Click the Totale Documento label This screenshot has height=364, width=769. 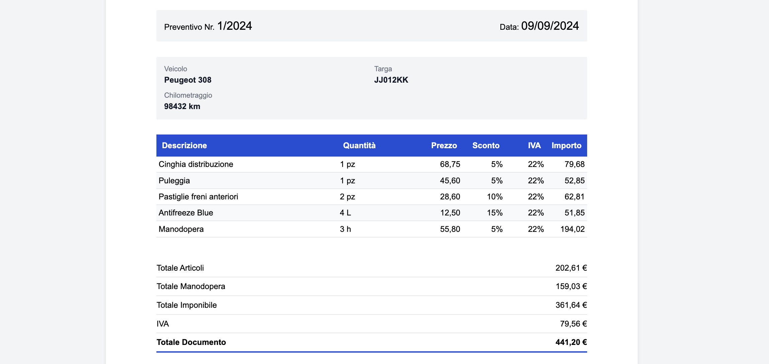tap(191, 342)
